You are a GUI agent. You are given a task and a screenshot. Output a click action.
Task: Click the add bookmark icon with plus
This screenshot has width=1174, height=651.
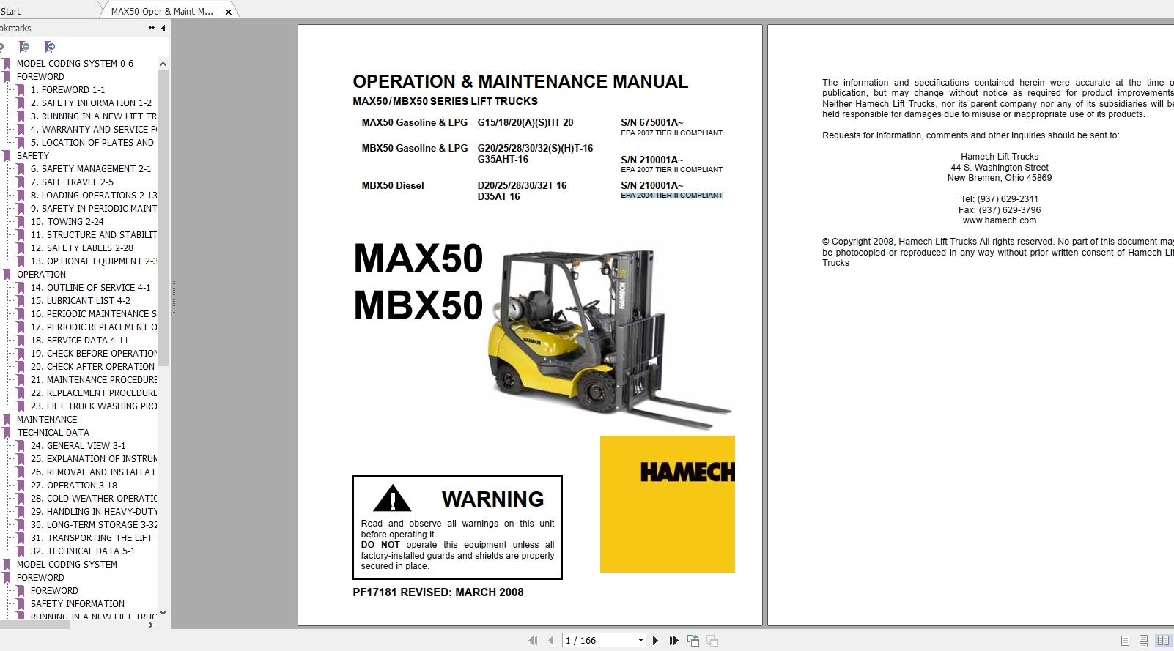[24, 47]
